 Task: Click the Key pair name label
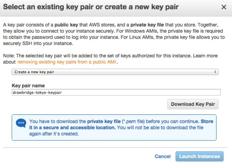(x=28, y=86)
